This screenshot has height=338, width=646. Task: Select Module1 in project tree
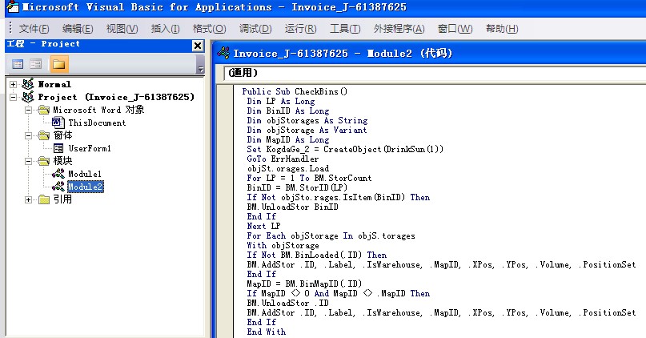tap(85, 174)
